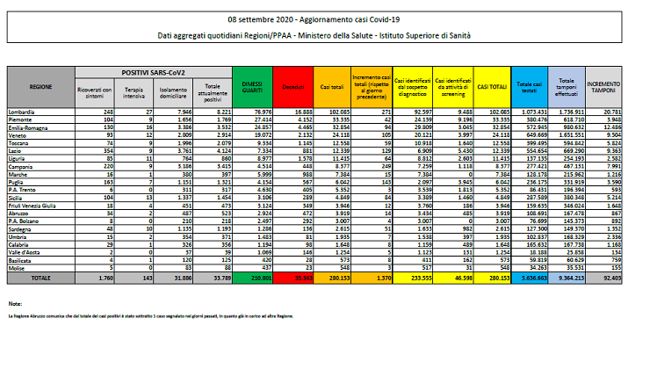Select the REGIONE header cell
The height and width of the screenshot is (369, 650).
point(40,87)
